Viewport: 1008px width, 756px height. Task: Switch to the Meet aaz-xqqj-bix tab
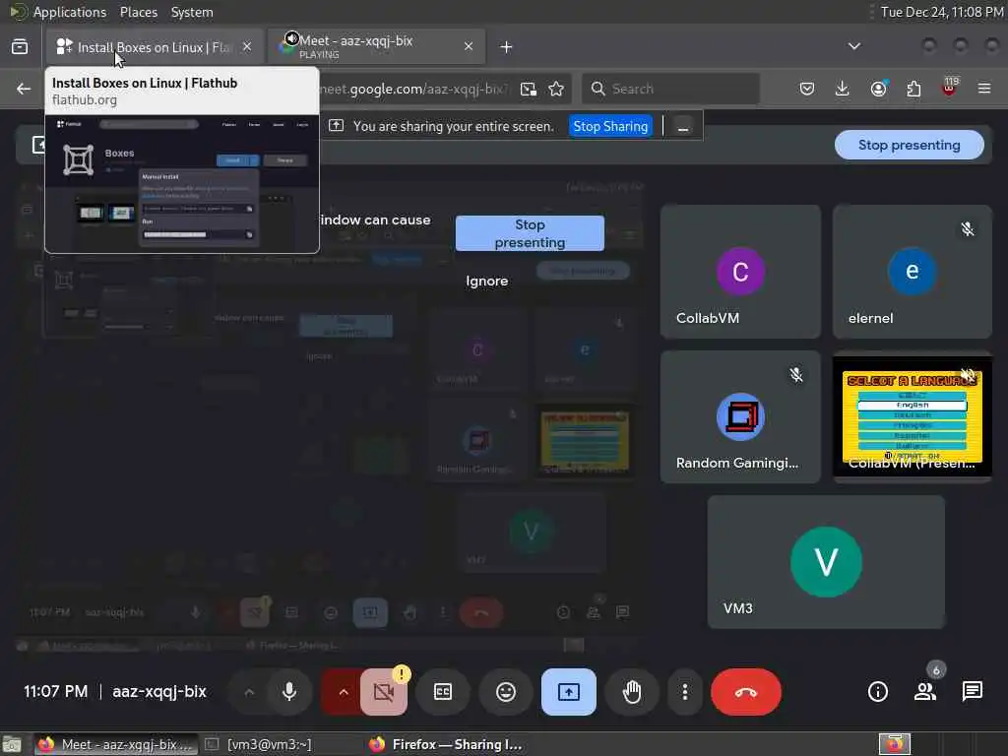(x=376, y=47)
